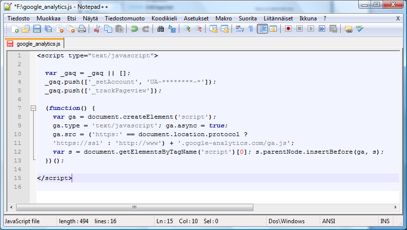Click 'length : 494' in status bar
This screenshot has height=230, width=407.
pyautogui.click(x=74, y=221)
